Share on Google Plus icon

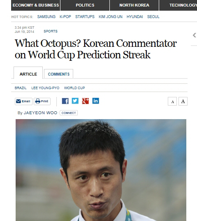click(x=86, y=101)
